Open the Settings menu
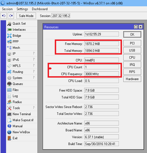 click(22, 9)
